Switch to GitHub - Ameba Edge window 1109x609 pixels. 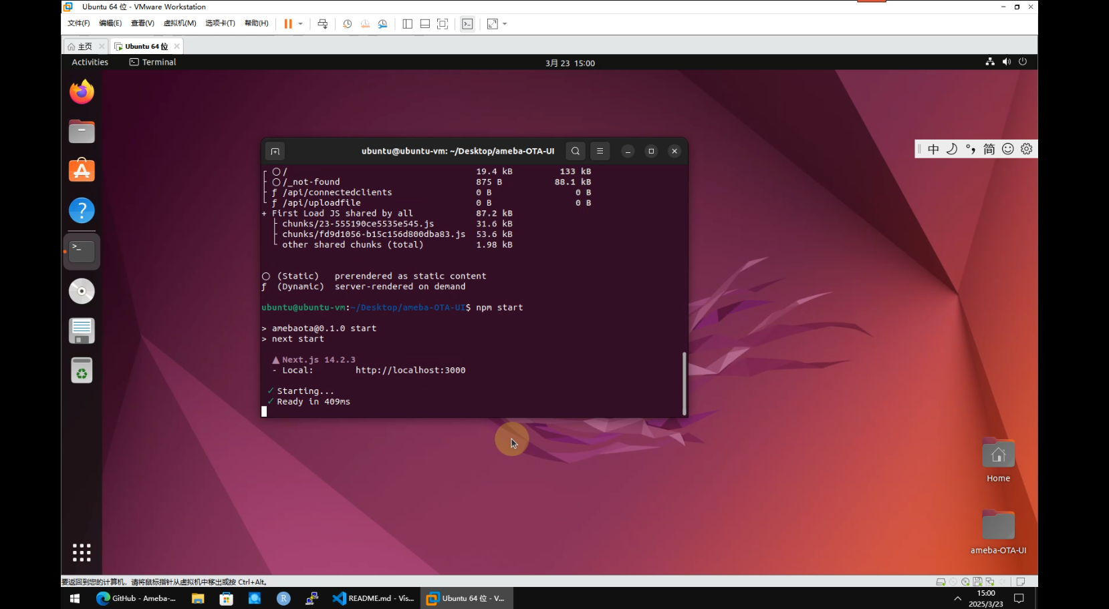136,598
